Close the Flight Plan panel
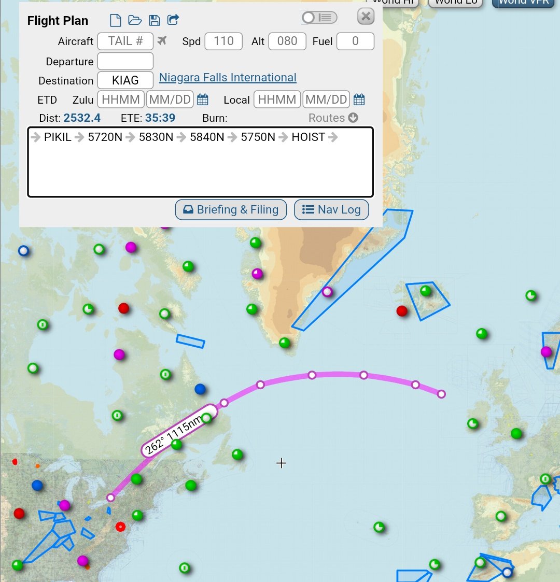 366,17
